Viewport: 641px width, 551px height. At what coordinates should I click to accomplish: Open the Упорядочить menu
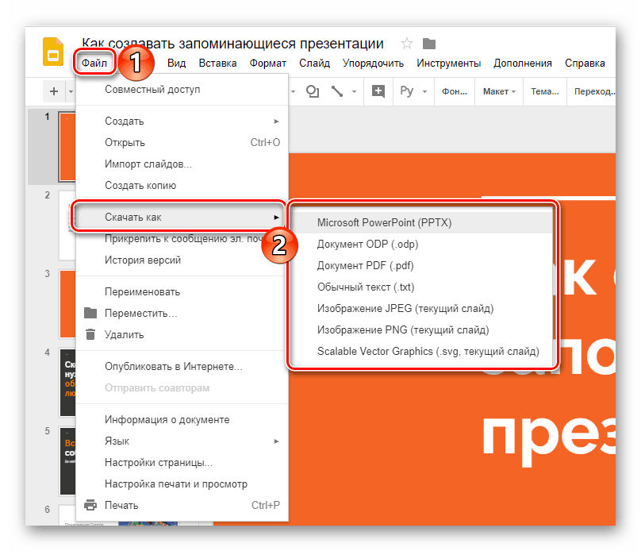point(373,64)
